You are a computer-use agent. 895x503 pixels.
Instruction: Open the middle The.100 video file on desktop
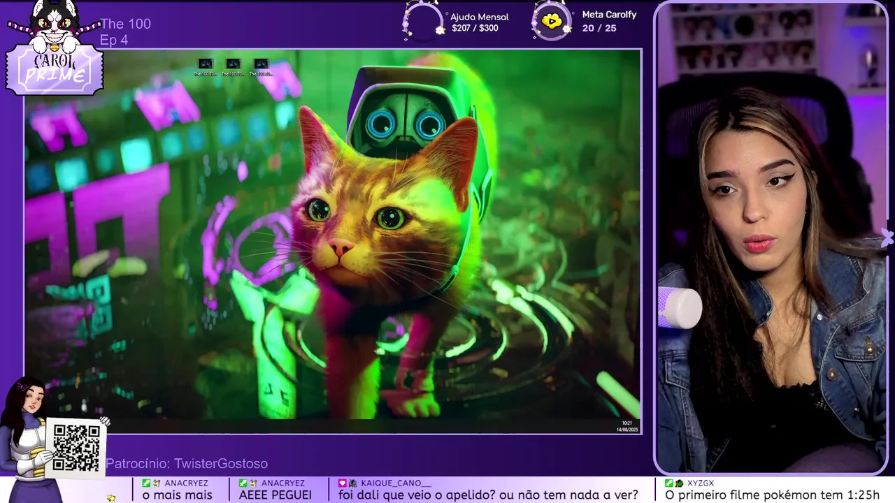point(233,67)
